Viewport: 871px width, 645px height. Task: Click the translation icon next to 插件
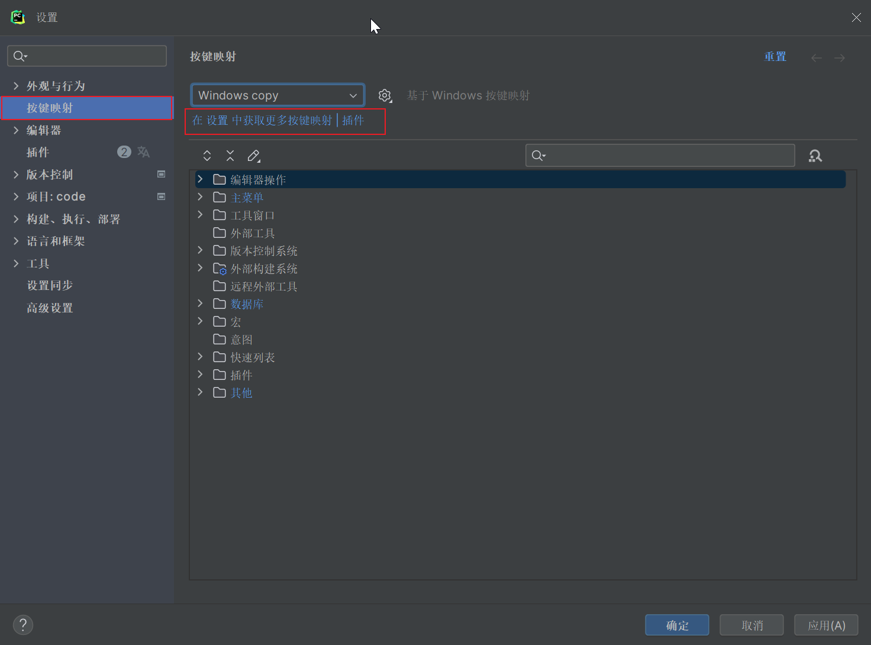coord(144,152)
